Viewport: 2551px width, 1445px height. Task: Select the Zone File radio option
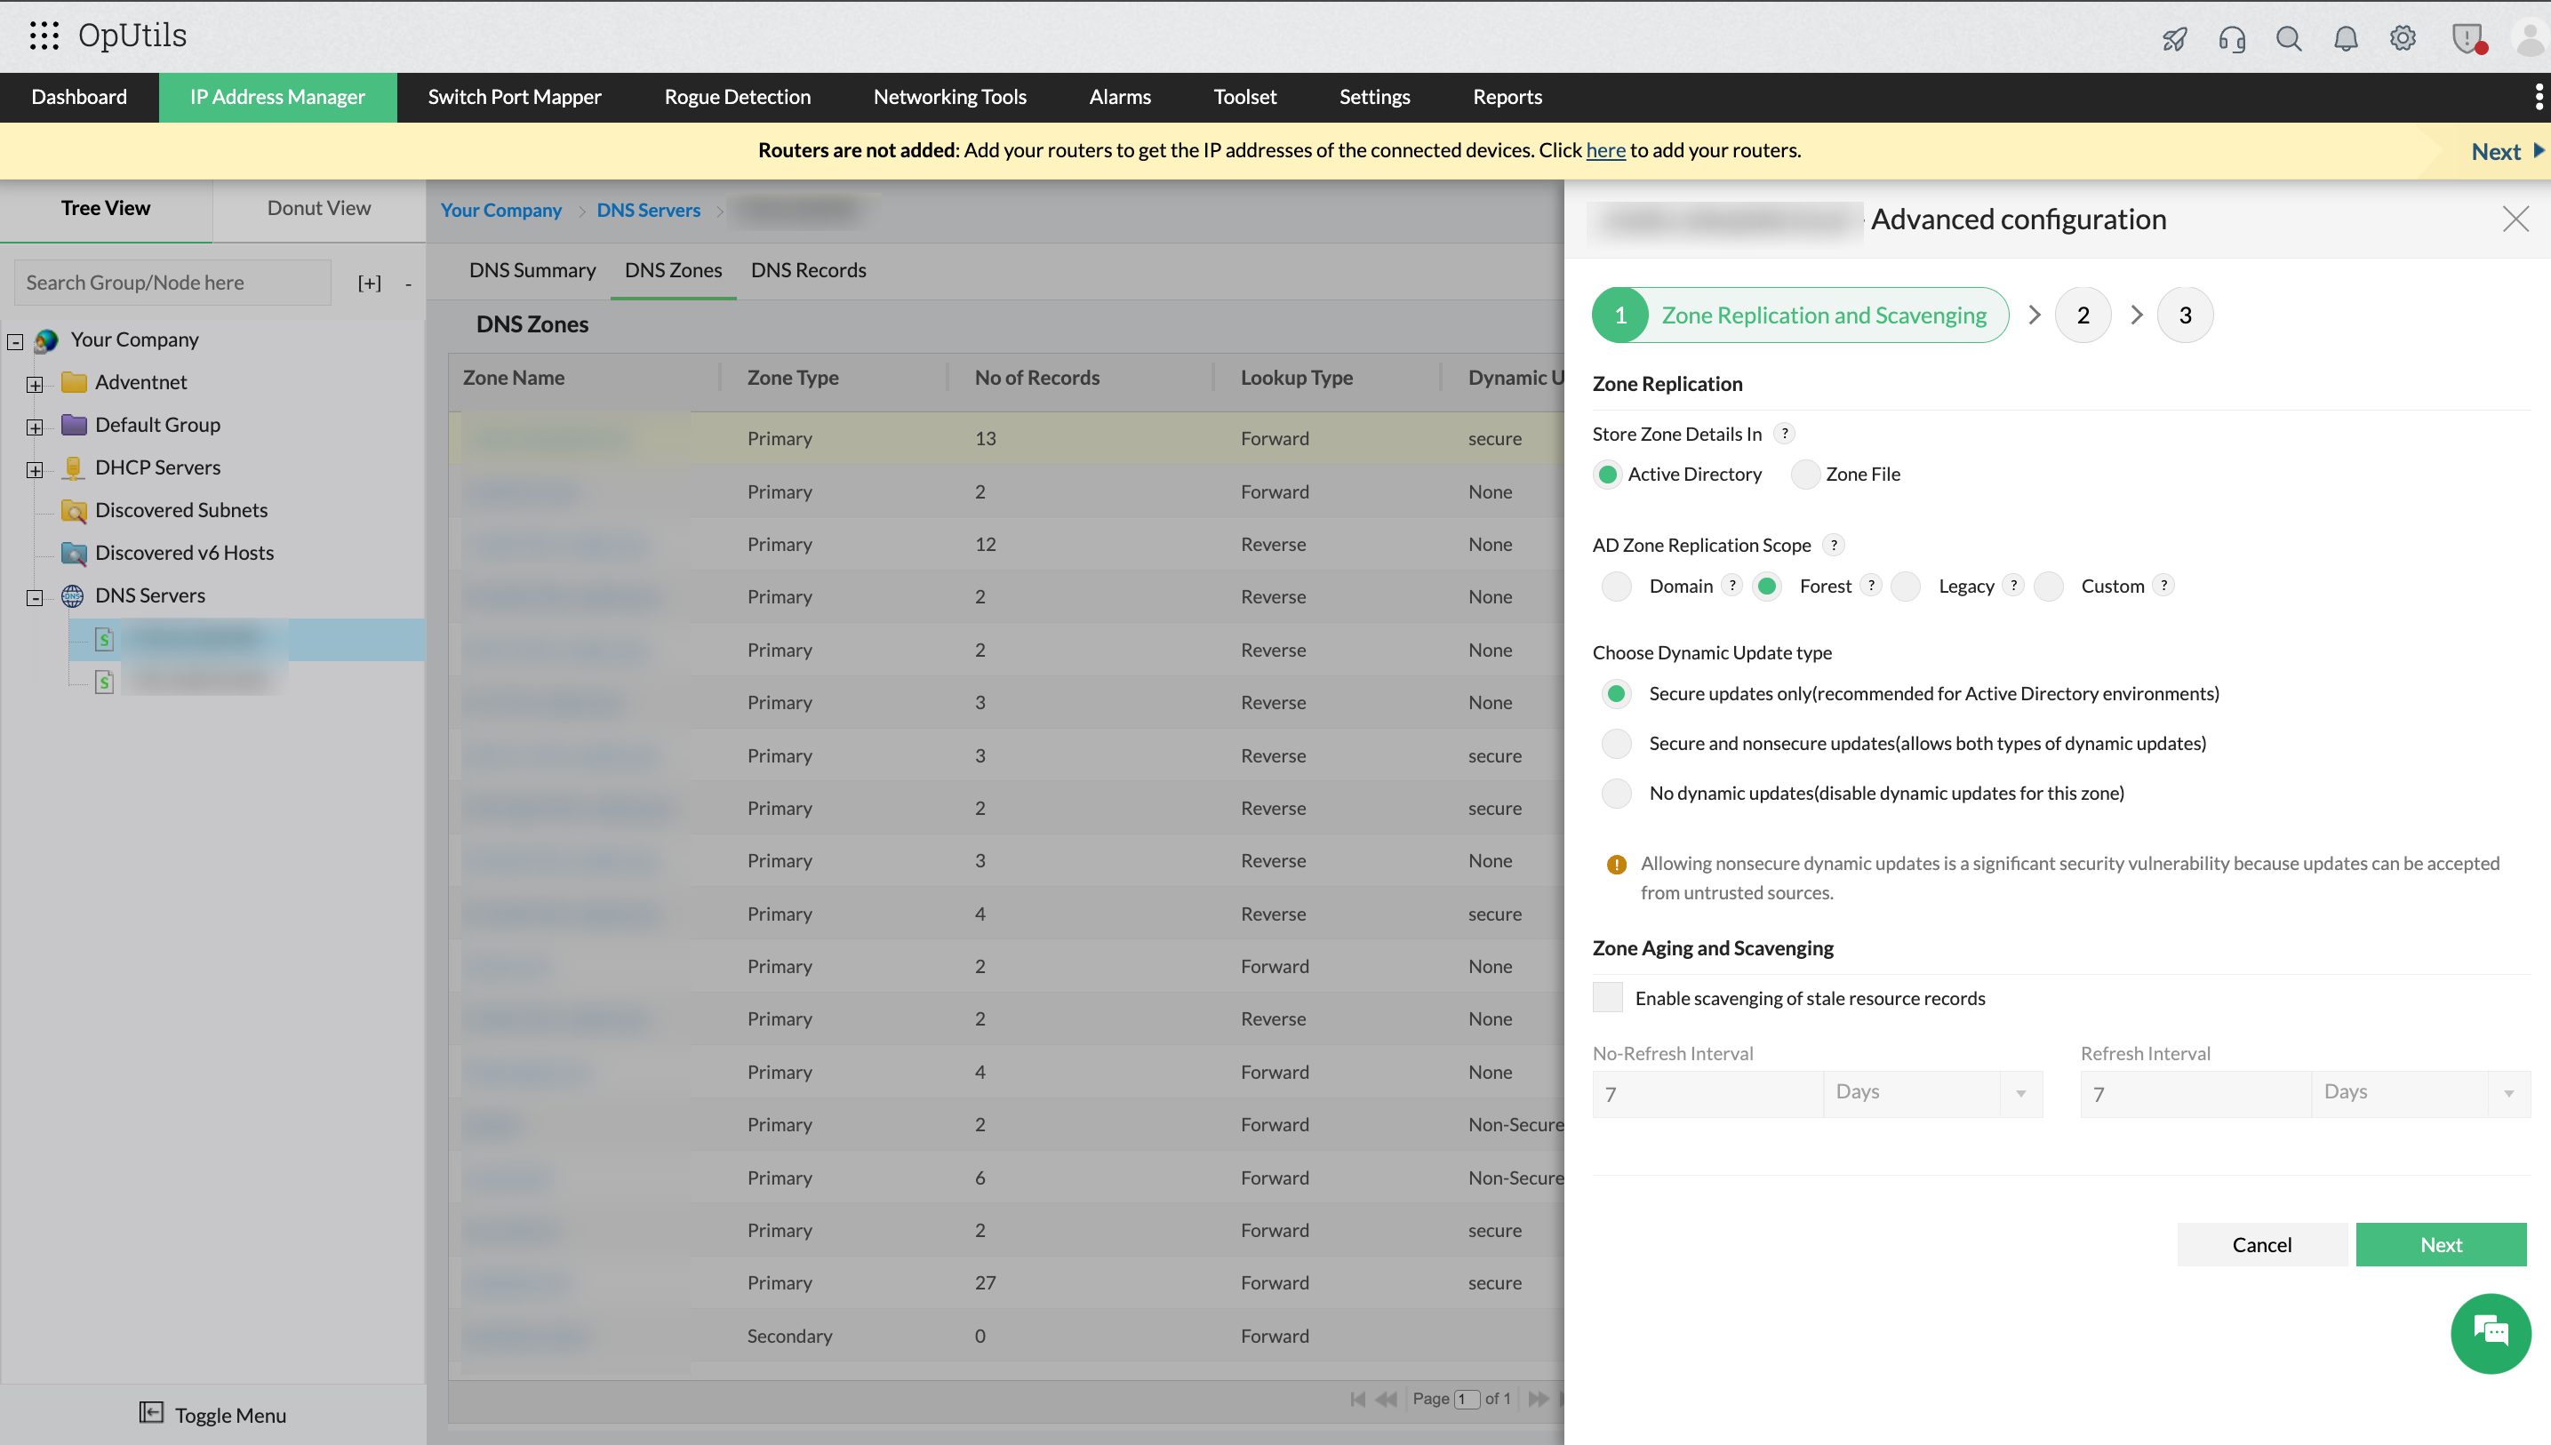coord(1805,475)
